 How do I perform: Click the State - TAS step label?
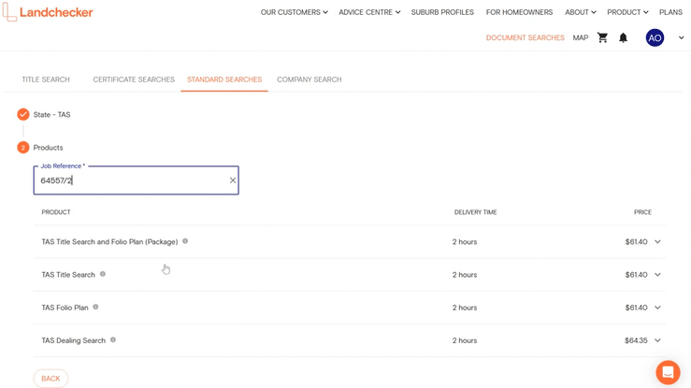pos(51,114)
